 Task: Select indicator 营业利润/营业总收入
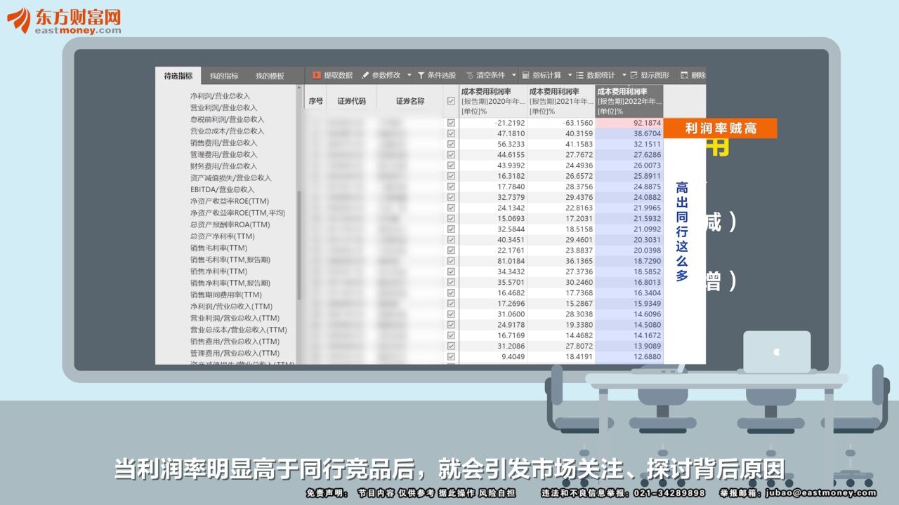(x=223, y=108)
